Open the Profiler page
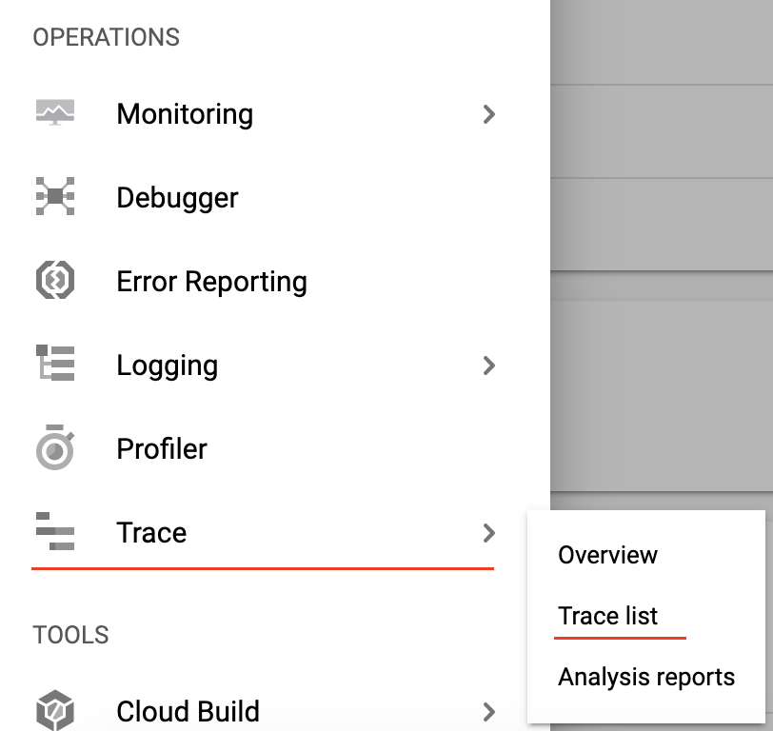Screen dimensions: 773x731 pos(162,449)
